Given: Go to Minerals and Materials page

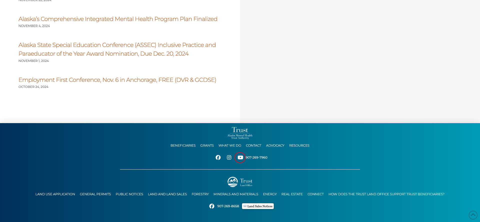Looking at the screenshot, I should 236,194.
